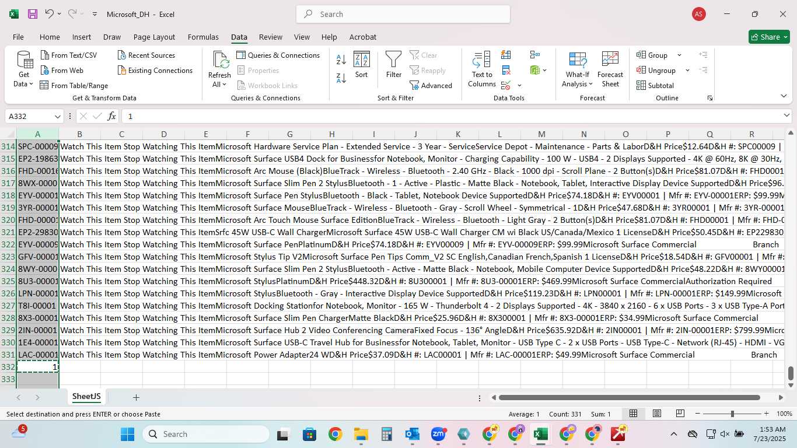Open What-If Analysis dropdown
Screen dimensions: 797x448
[578, 69]
